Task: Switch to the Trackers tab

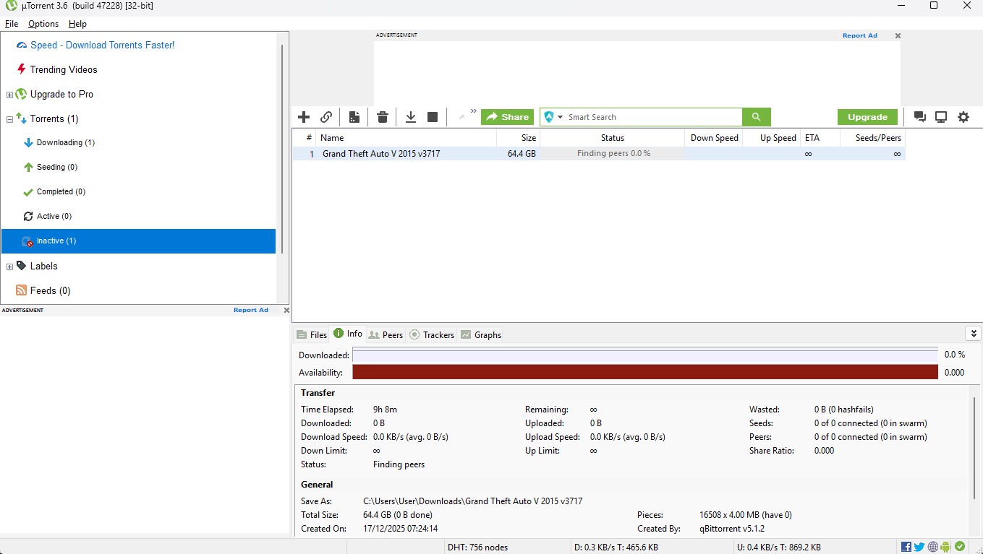Action: tap(432, 334)
